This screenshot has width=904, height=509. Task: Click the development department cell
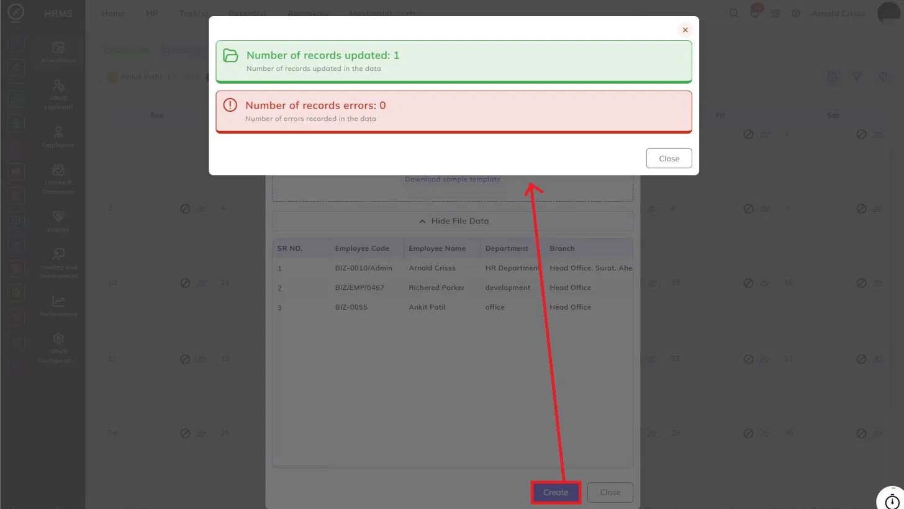[x=508, y=287]
